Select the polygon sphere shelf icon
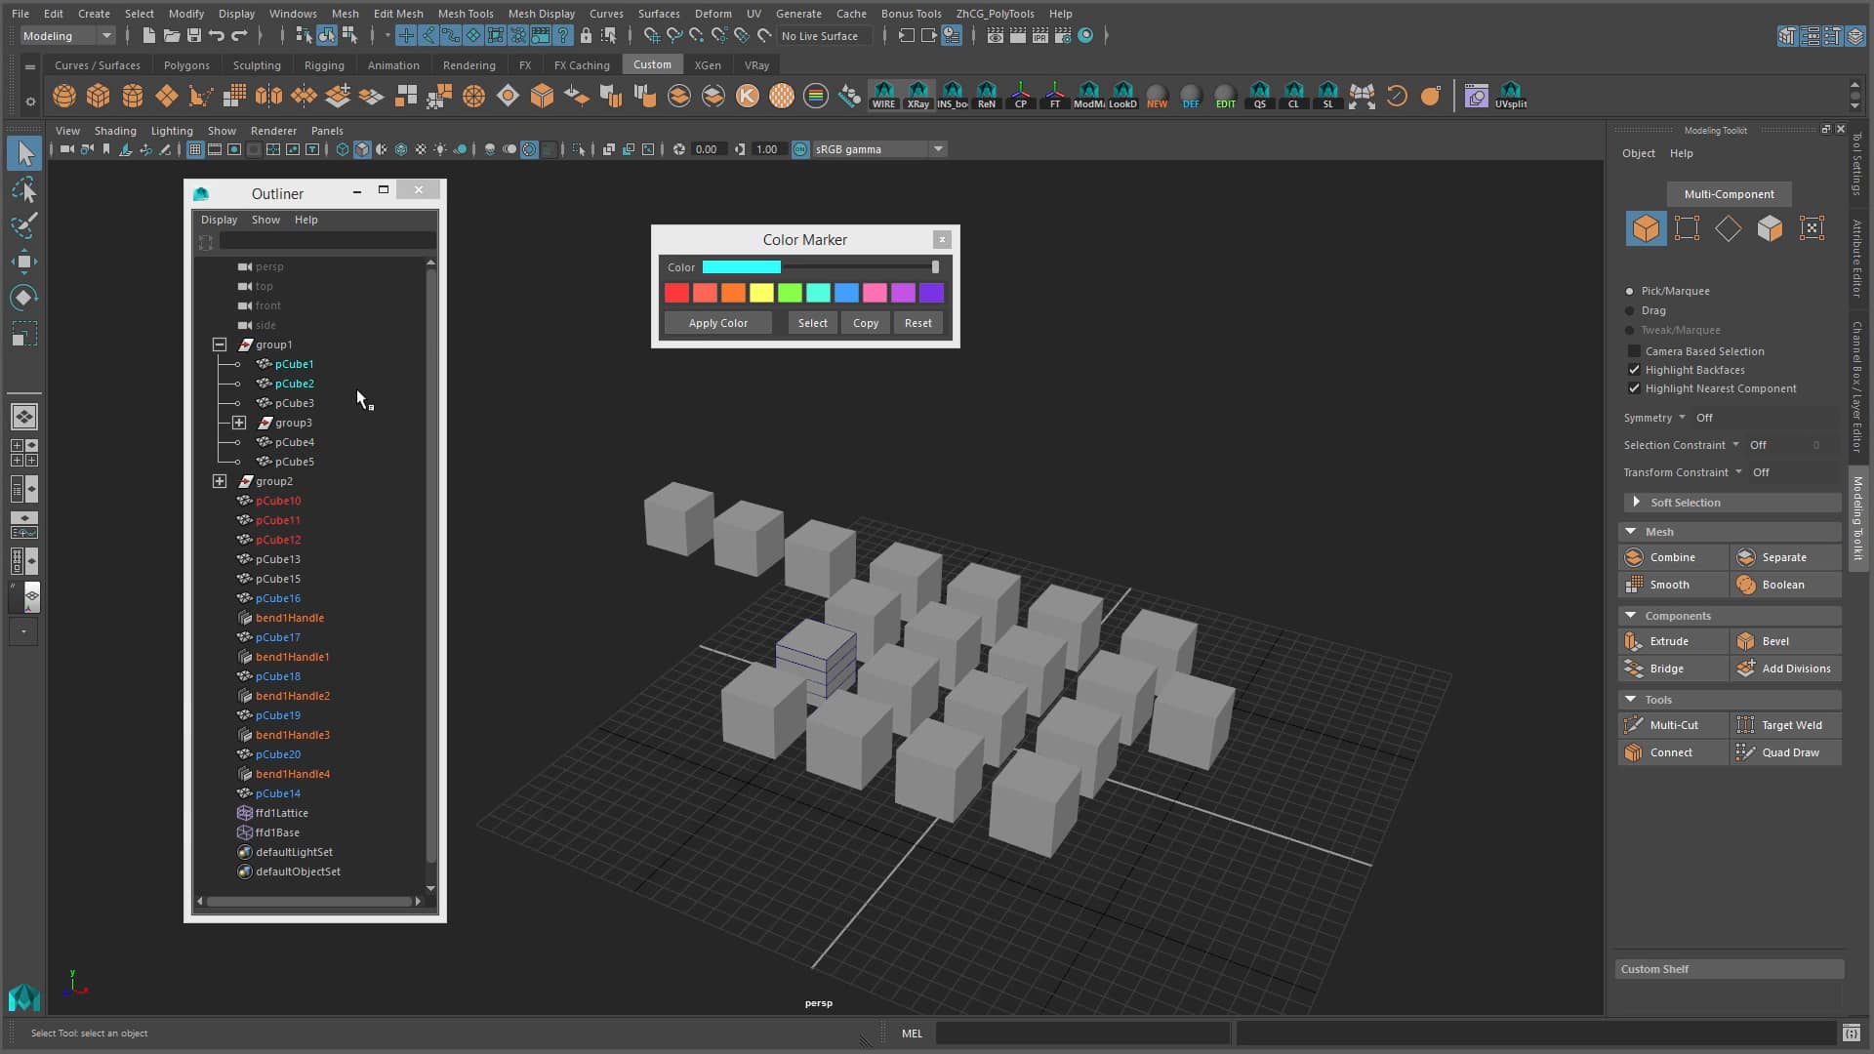 64,96
